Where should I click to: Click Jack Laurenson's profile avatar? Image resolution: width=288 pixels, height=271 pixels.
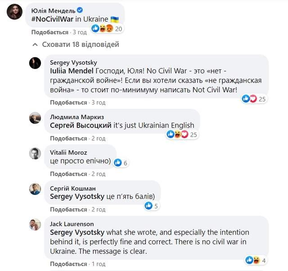point(36,225)
